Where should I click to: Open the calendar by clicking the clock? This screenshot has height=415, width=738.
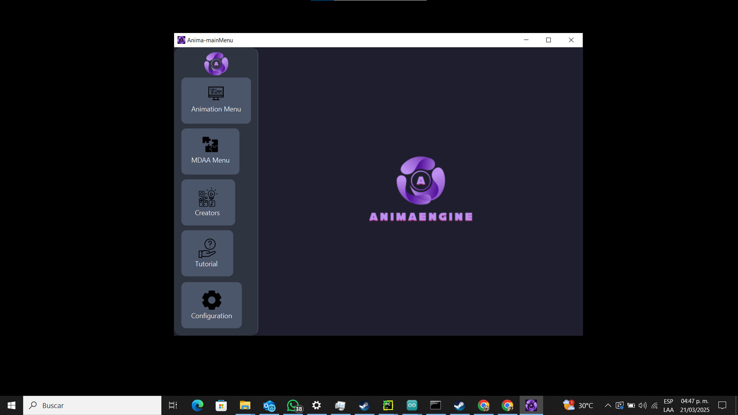click(x=694, y=405)
